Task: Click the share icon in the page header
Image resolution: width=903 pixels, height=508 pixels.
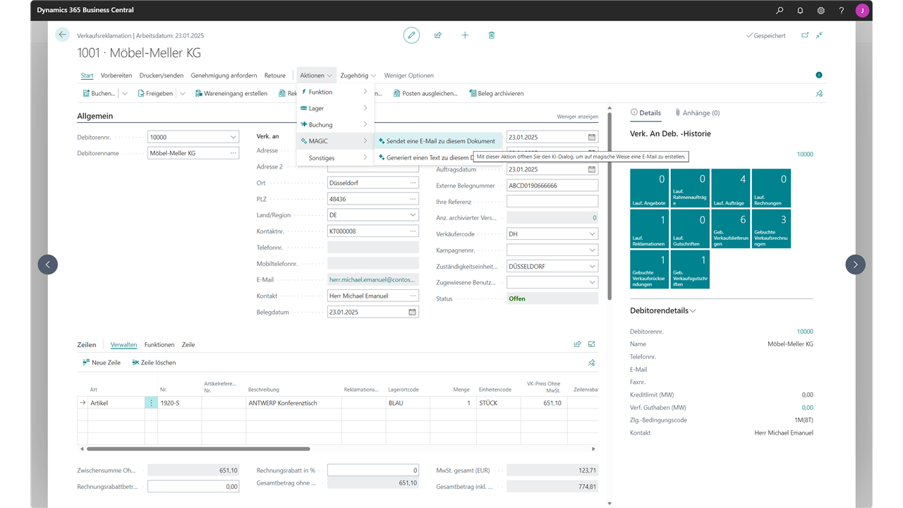Action: [x=438, y=35]
